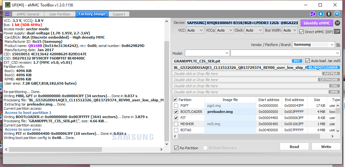
Task: Click 'Access to boot partition 1' log text
Action: [28, 113]
